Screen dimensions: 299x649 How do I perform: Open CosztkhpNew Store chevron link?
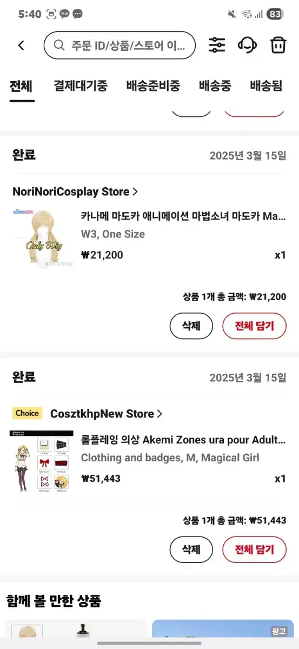[107, 414]
